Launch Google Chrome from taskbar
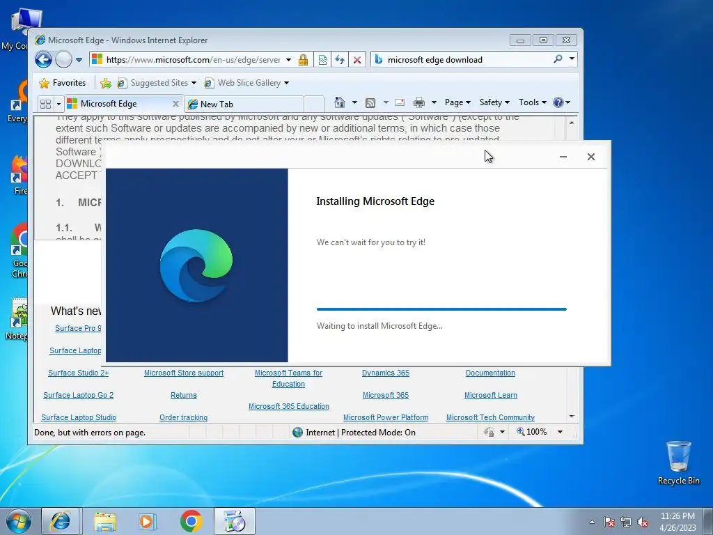 coord(191,521)
